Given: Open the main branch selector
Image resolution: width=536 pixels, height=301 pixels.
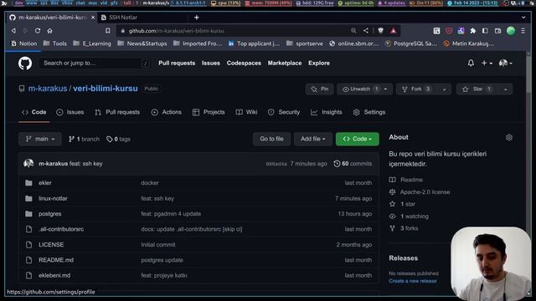Looking at the screenshot, I should (x=40, y=139).
